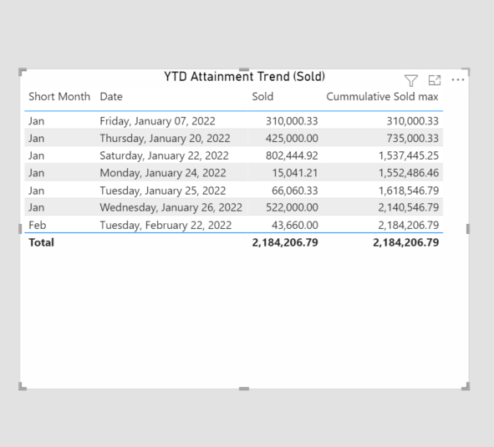
Task: Select cell Friday, January 07, 2022
Action: pos(157,121)
